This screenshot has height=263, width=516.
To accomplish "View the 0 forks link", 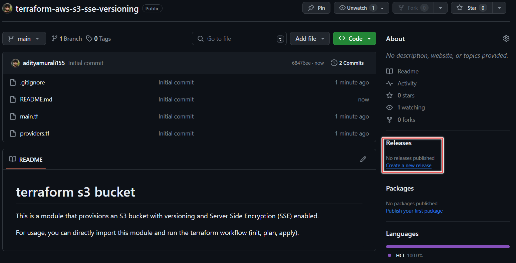I will (x=401, y=120).
